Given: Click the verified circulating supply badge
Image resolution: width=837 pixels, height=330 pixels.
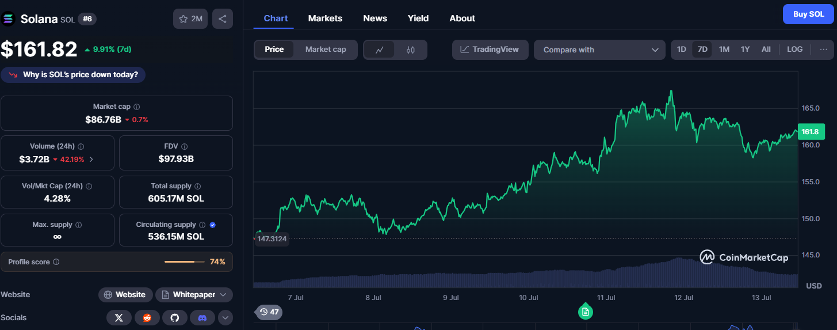Looking at the screenshot, I should [213, 225].
